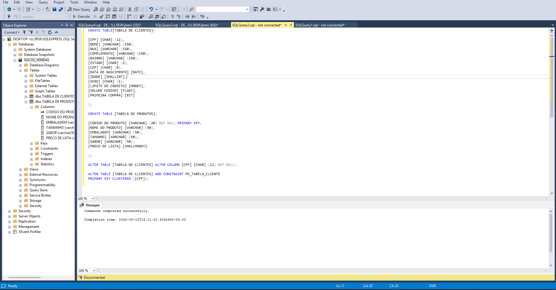Select the Security node under server
The height and width of the screenshot is (290, 556).
[x=24, y=211]
